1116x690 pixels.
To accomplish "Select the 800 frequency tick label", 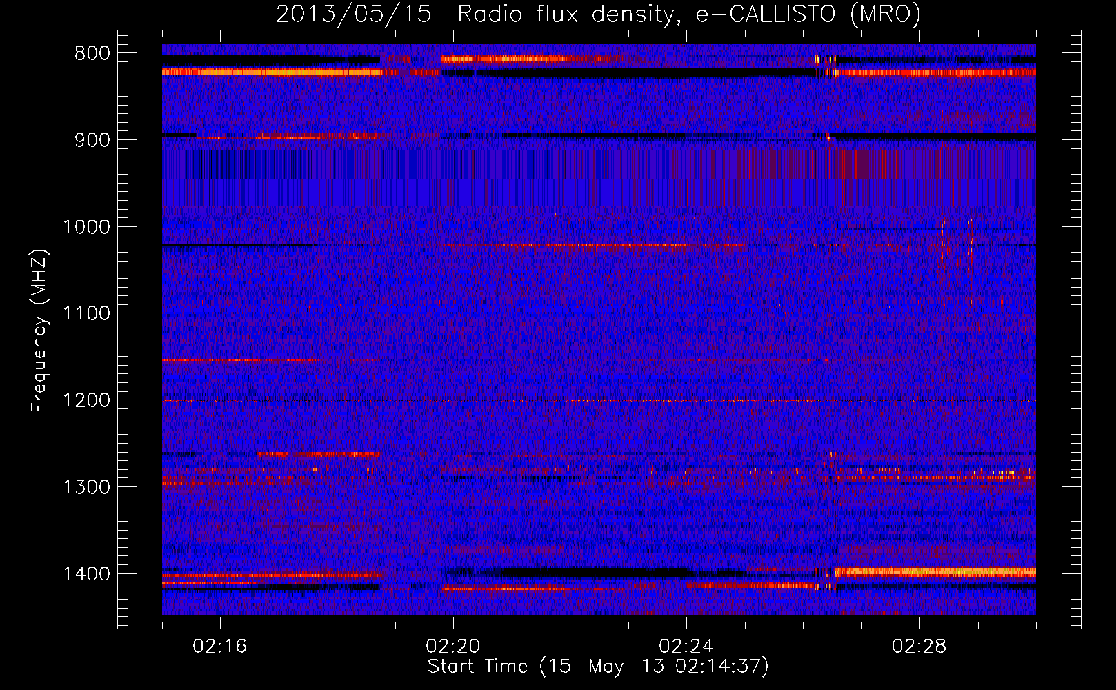I will pyautogui.click(x=92, y=54).
